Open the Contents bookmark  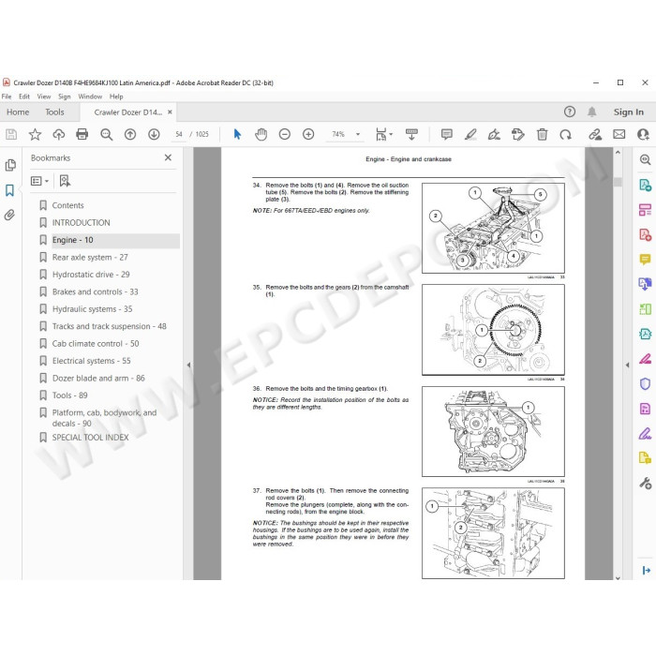tap(67, 205)
